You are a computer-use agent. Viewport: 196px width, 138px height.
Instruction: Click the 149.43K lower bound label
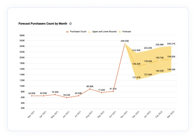171,69
